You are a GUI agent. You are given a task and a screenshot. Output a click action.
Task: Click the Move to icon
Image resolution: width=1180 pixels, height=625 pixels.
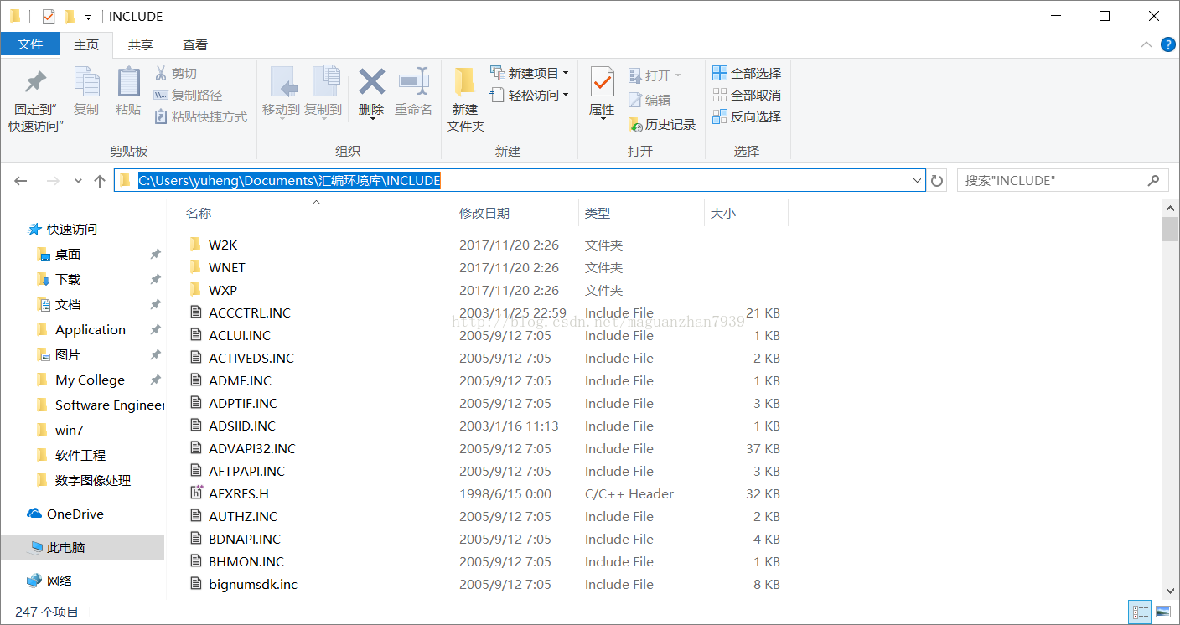point(283,82)
